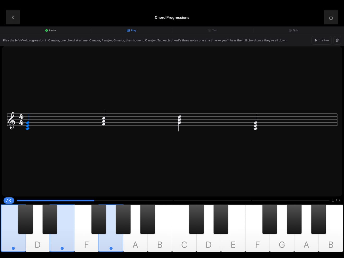Tap the lower-octave F white key

87,242
